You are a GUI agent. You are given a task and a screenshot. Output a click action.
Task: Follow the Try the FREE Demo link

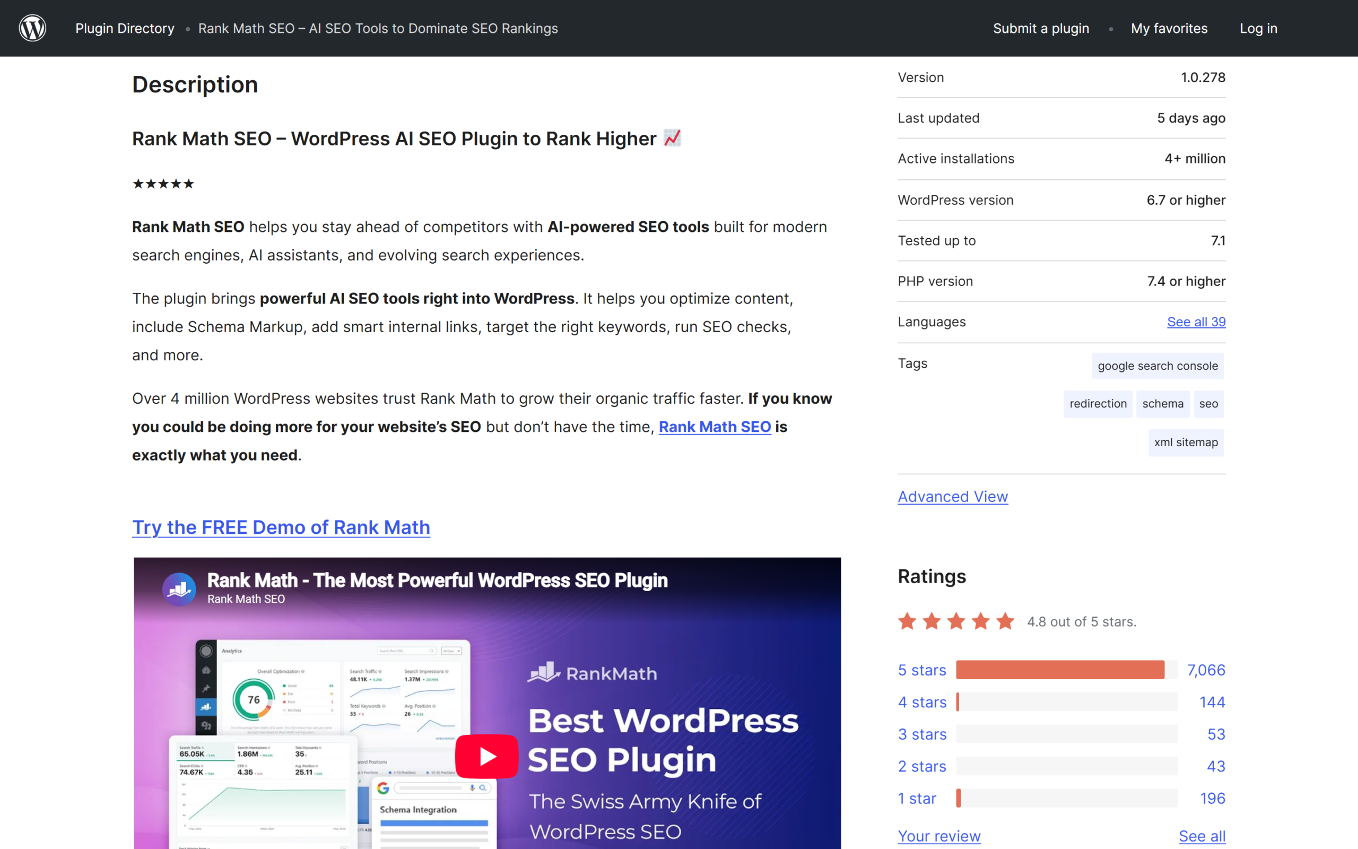pos(281,527)
